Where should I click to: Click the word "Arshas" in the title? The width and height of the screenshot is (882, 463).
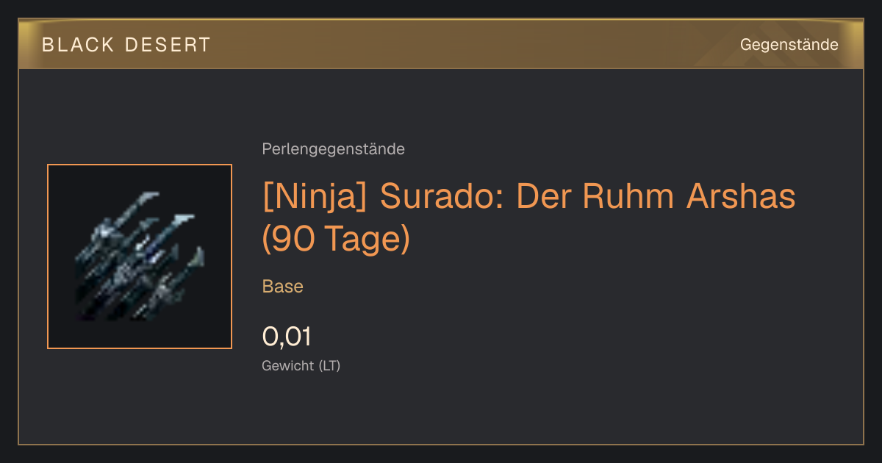tap(741, 196)
